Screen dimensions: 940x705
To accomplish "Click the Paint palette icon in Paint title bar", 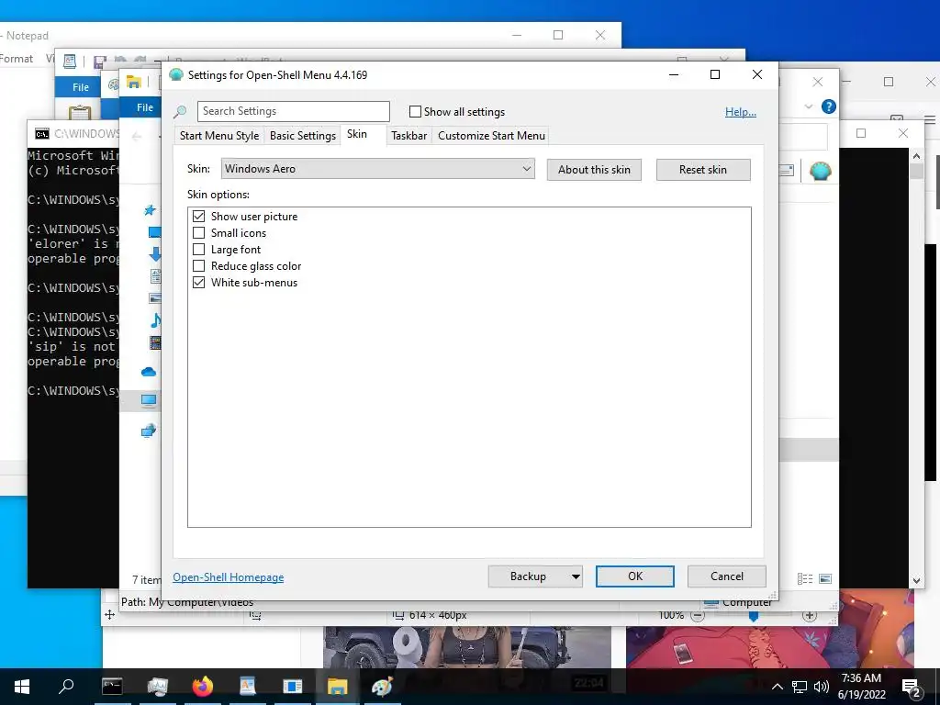I will click(113, 85).
